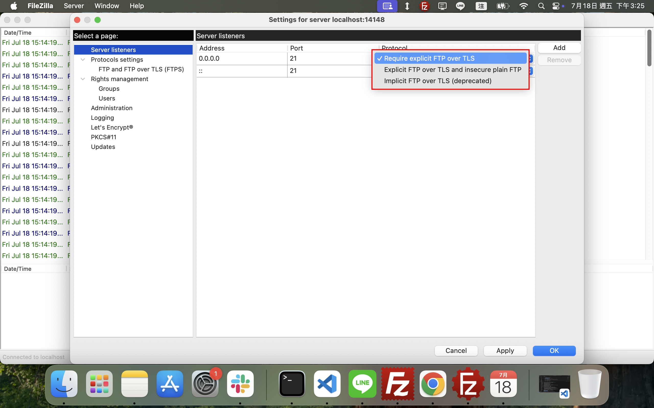Open the Administration page

coord(112,108)
